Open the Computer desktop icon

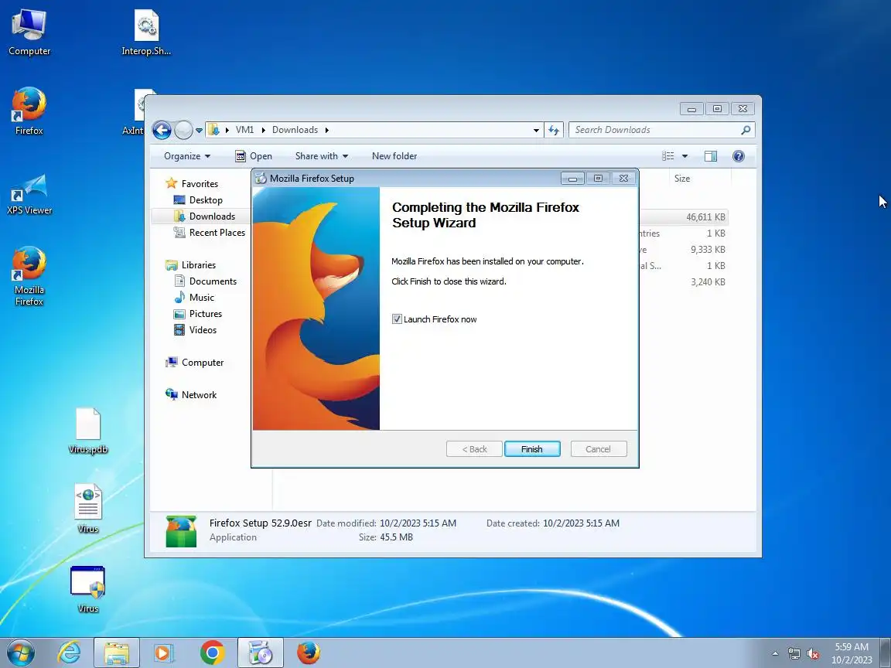click(29, 32)
